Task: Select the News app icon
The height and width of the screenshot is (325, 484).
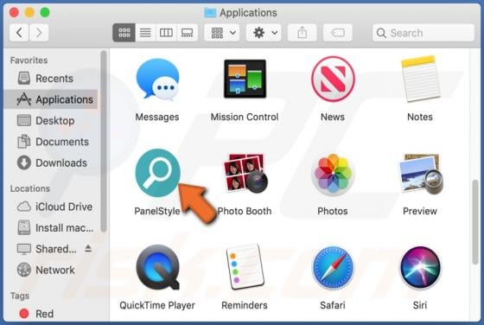Action: pos(333,79)
